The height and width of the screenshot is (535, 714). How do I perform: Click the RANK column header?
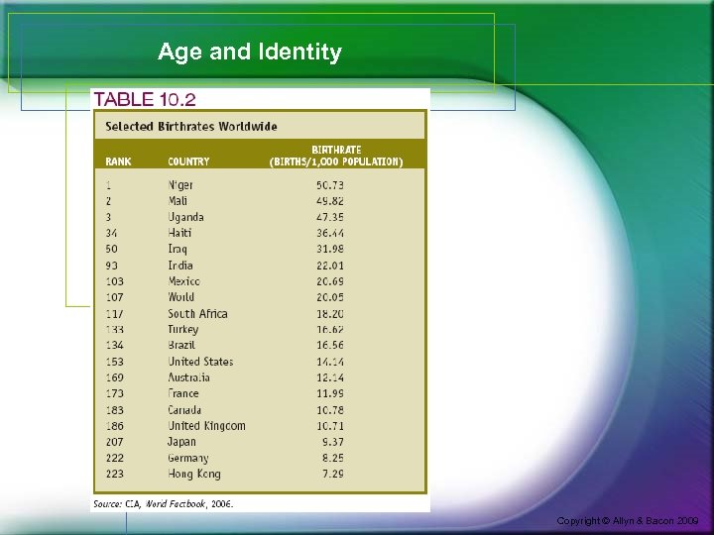pos(118,161)
